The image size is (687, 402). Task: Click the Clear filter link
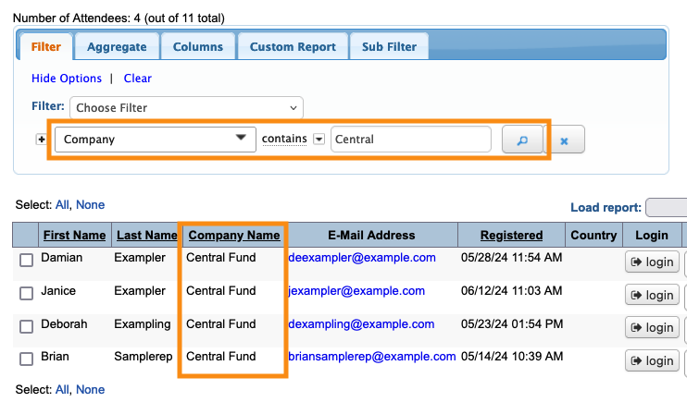[x=137, y=79]
